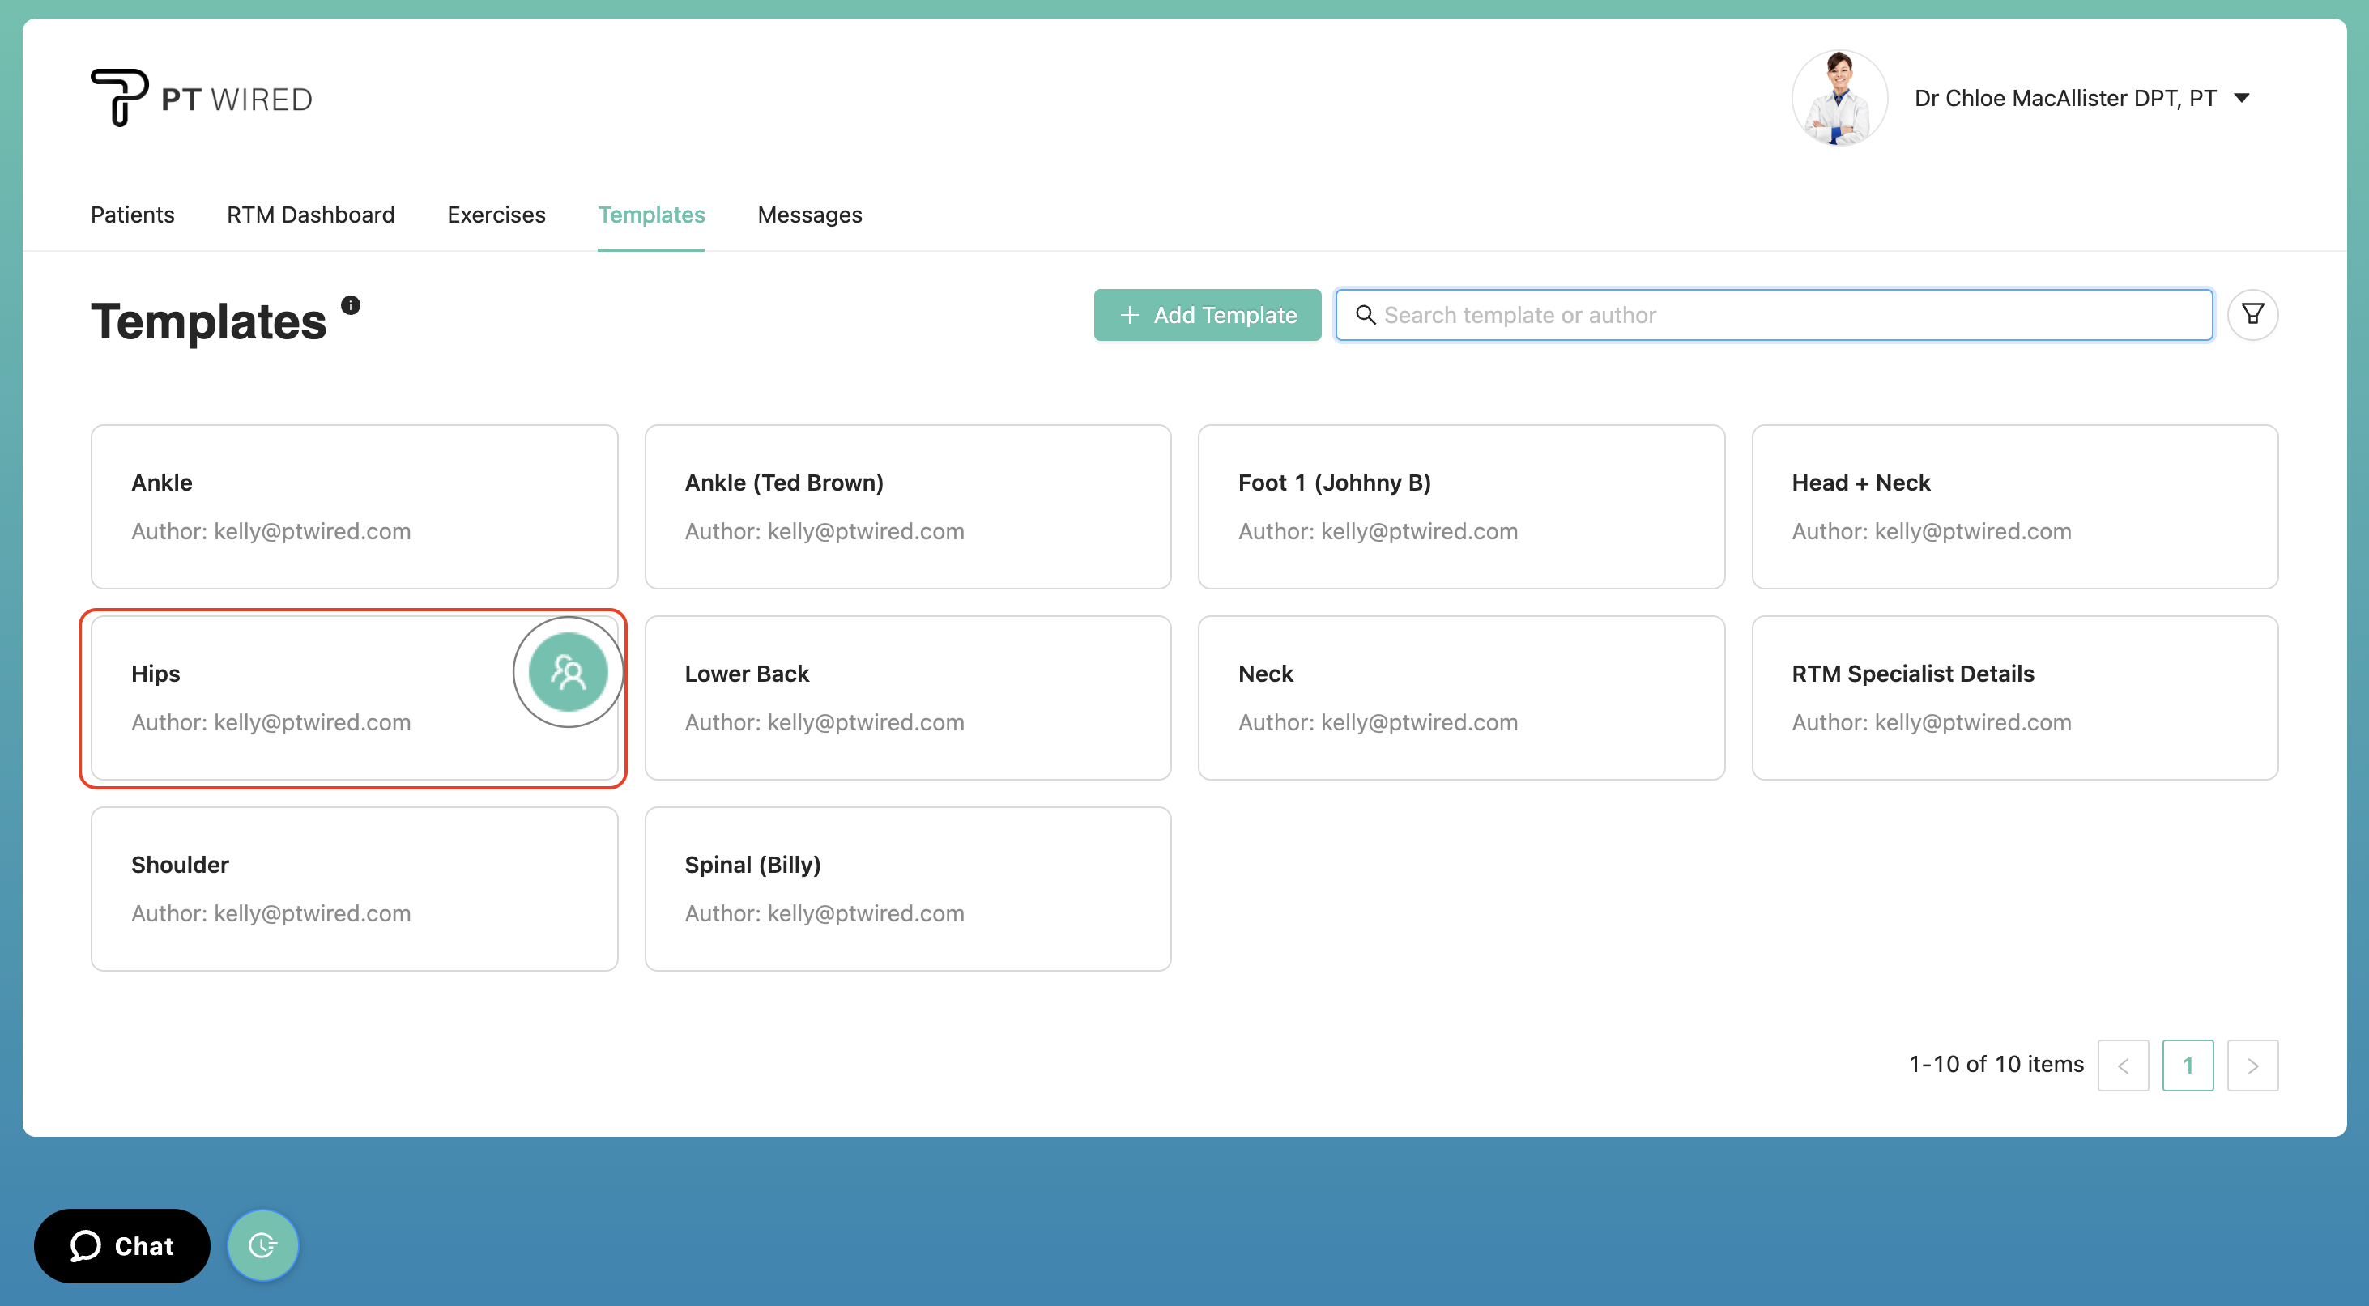The width and height of the screenshot is (2369, 1306).
Task: Click Dr Chloe's profile avatar
Action: click(x=1839, y=97)
